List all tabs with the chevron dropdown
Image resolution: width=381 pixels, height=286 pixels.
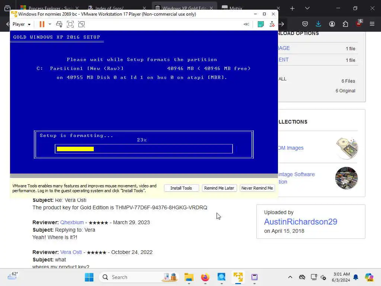307,8
